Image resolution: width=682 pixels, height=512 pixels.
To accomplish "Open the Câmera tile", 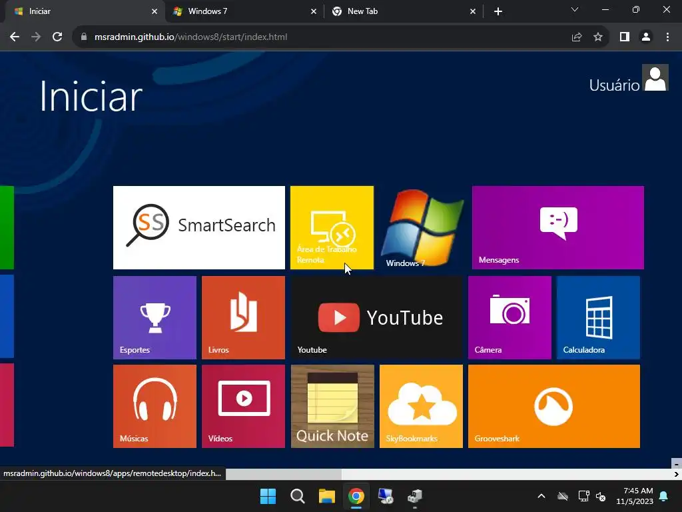I will (x=510, y=317).
